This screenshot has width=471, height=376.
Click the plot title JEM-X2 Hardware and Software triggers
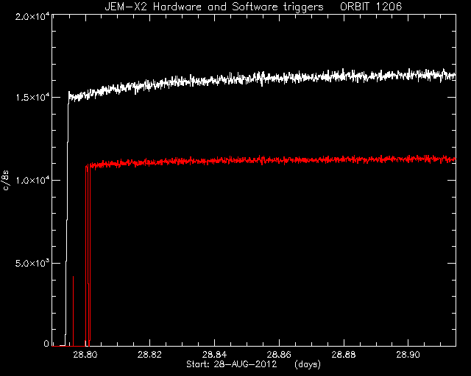(214, 7)
